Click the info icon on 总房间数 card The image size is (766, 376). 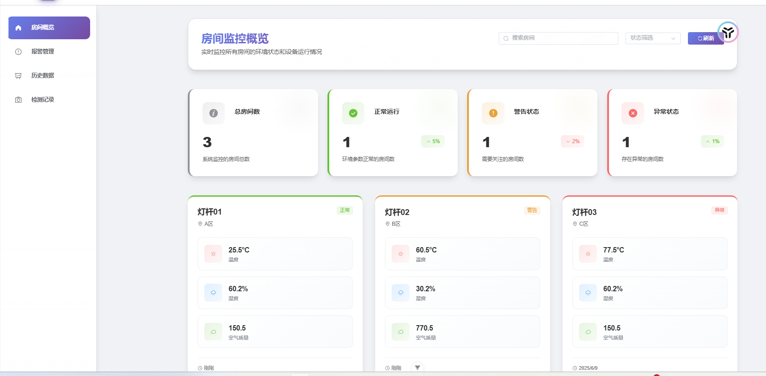214,113
